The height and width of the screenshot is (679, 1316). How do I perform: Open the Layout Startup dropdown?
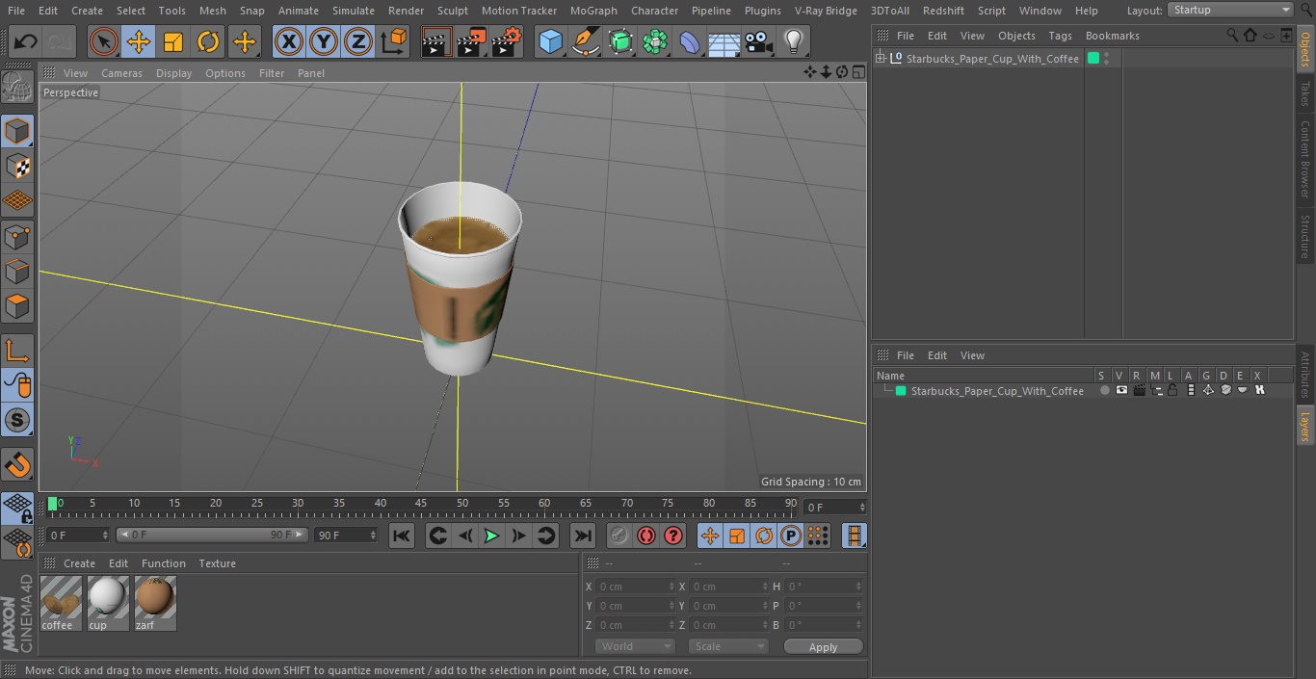[x=1231, y=10]
